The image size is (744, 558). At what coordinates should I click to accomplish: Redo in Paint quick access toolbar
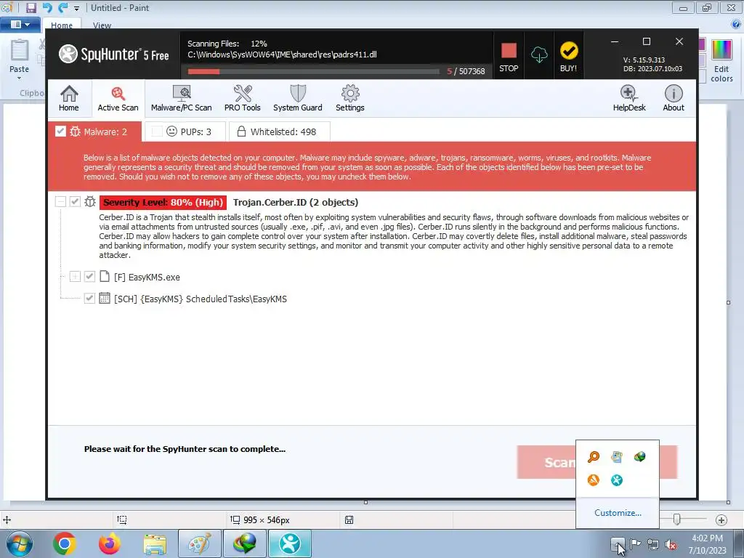(62, 7)
